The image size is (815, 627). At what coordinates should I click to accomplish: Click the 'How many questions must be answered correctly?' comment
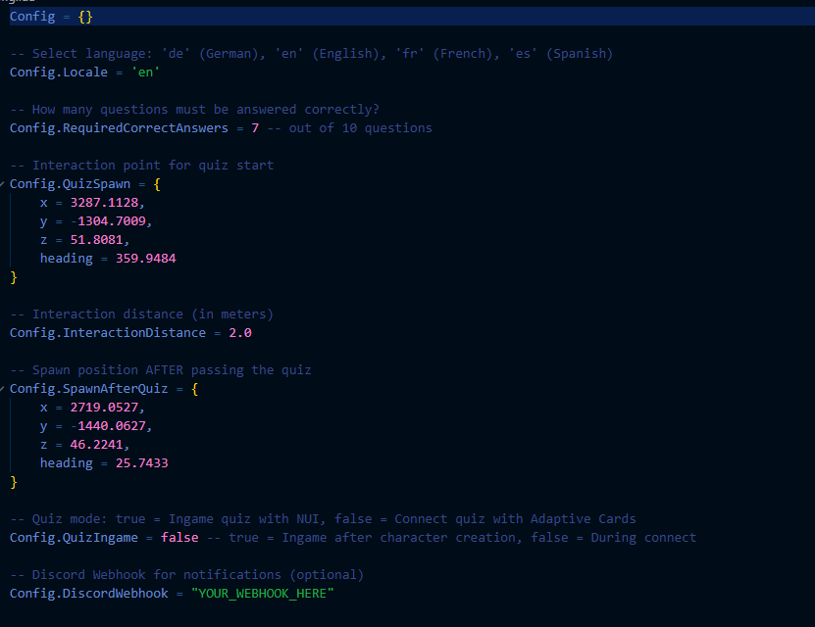195,110
